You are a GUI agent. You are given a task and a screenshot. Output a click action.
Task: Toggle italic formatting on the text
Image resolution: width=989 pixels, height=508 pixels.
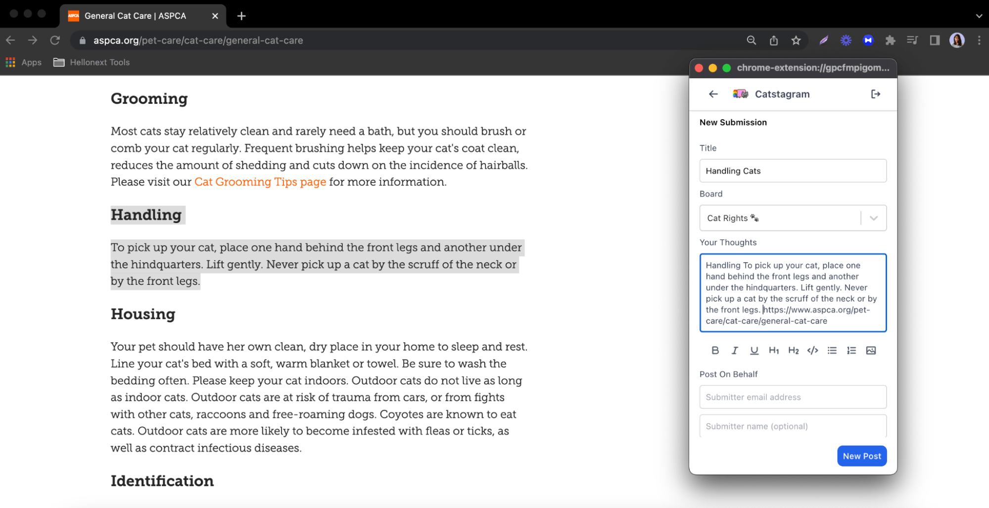pyautogui.click(x=735, y=350)
